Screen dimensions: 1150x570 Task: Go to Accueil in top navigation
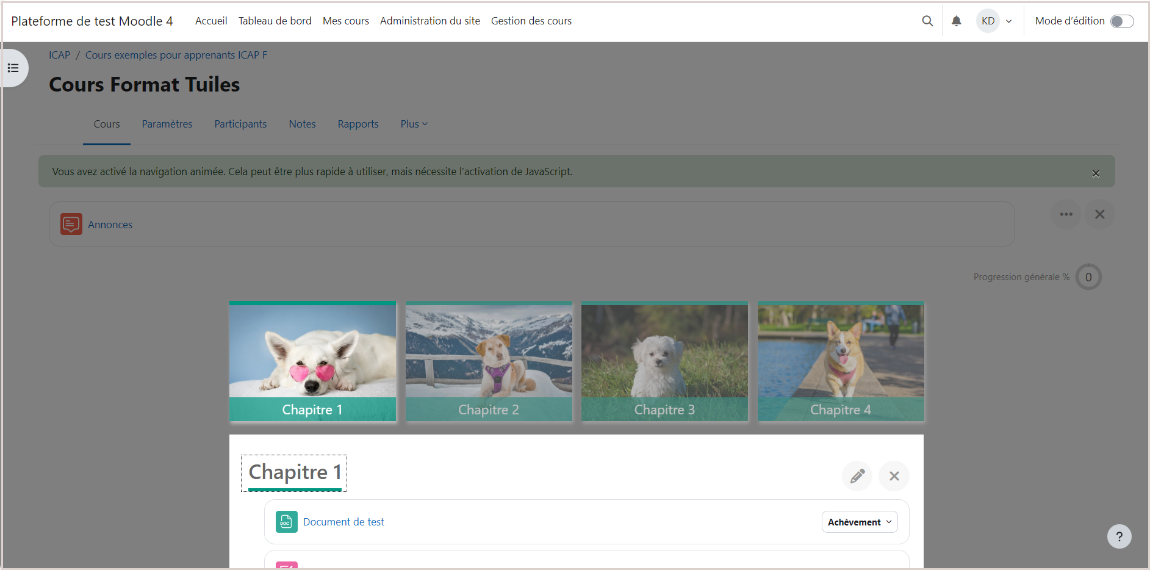click(x=211, y=21)
